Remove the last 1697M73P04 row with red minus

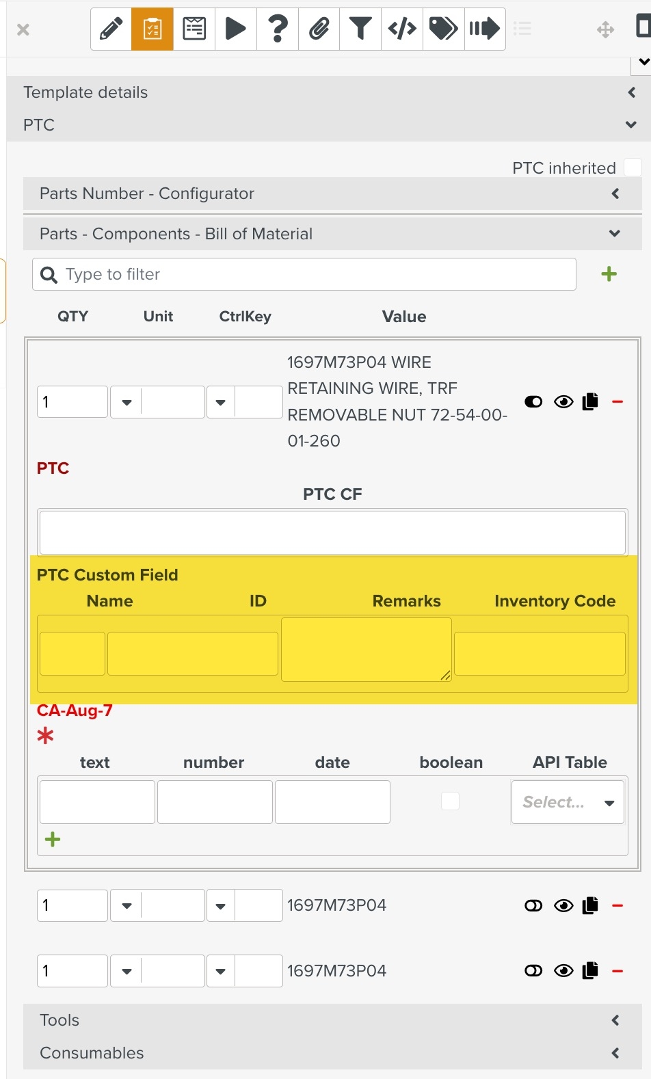coord(617,970)
